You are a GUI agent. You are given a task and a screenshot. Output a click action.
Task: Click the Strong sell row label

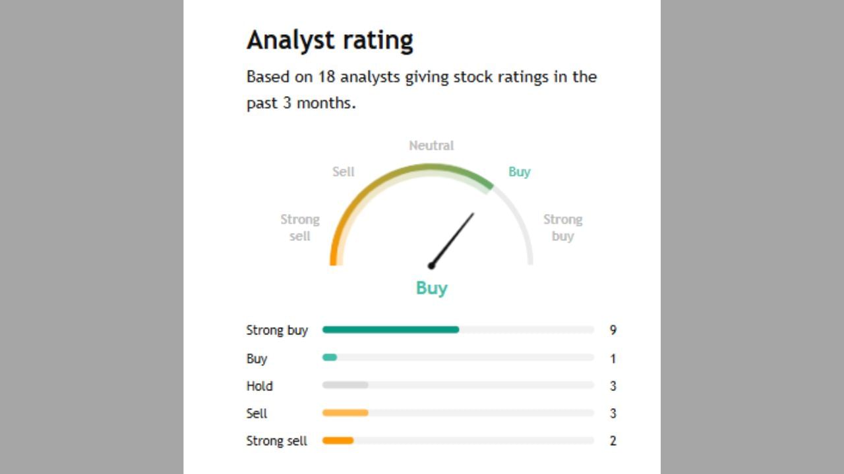tap(277, 441)
